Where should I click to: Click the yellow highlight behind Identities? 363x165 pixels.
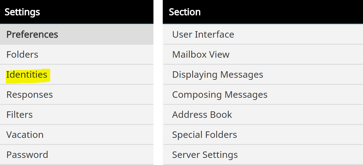(x=28, y=76)
